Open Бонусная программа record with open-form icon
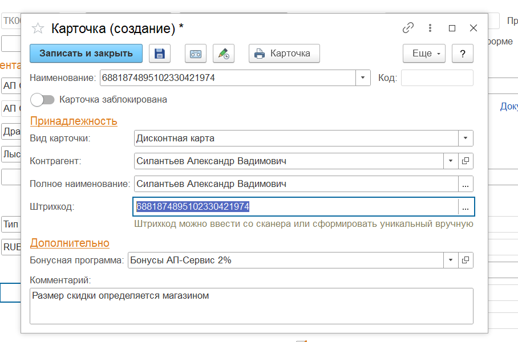The height and width of the screenshot is (342, 518). pyautogui.click(x=466, y=260)
